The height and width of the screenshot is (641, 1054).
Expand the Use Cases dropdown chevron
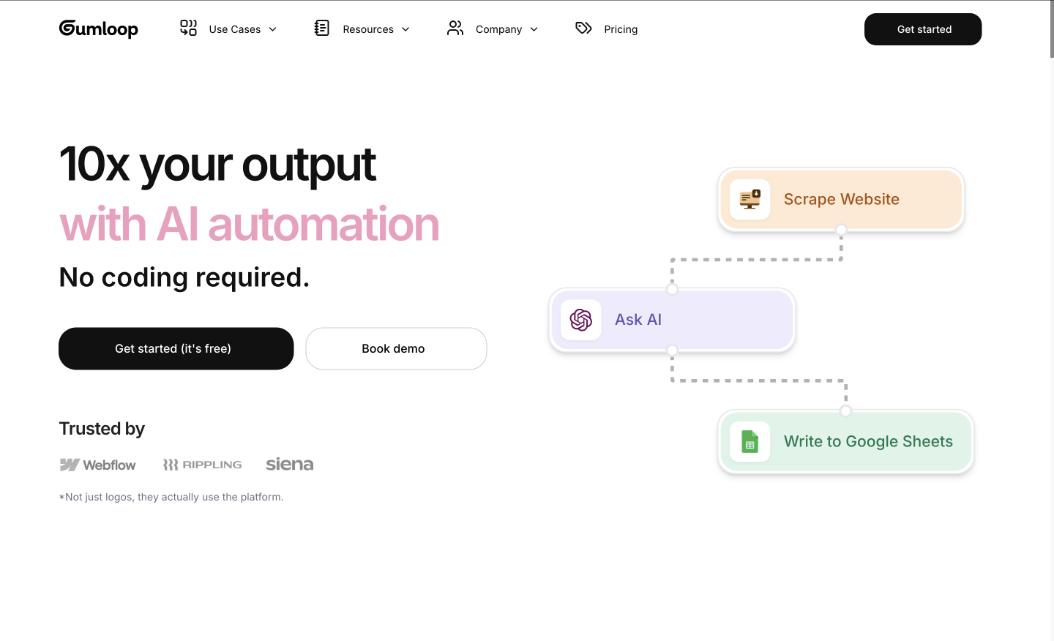click(273, 29)
